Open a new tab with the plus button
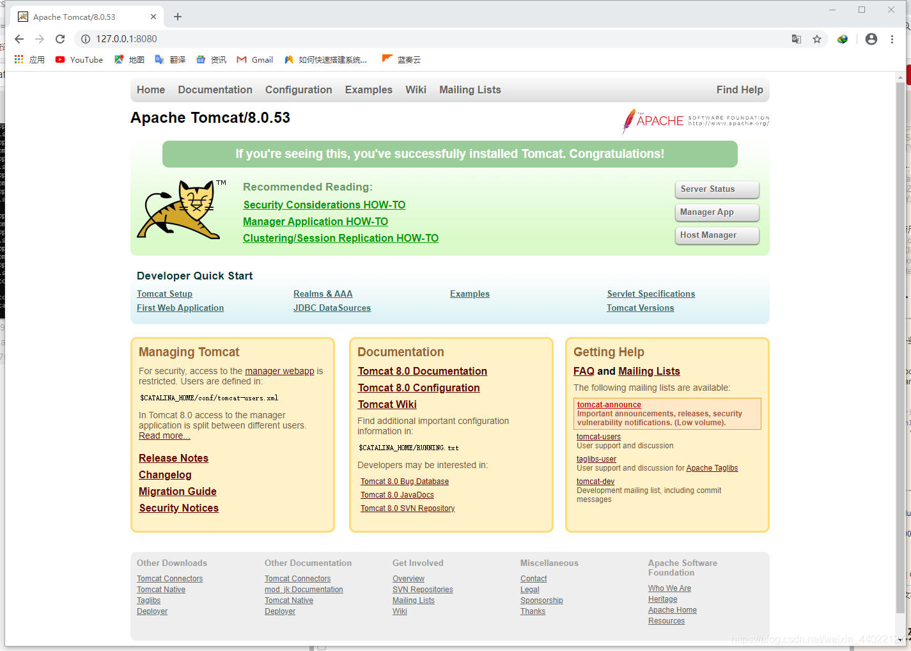 178,17
